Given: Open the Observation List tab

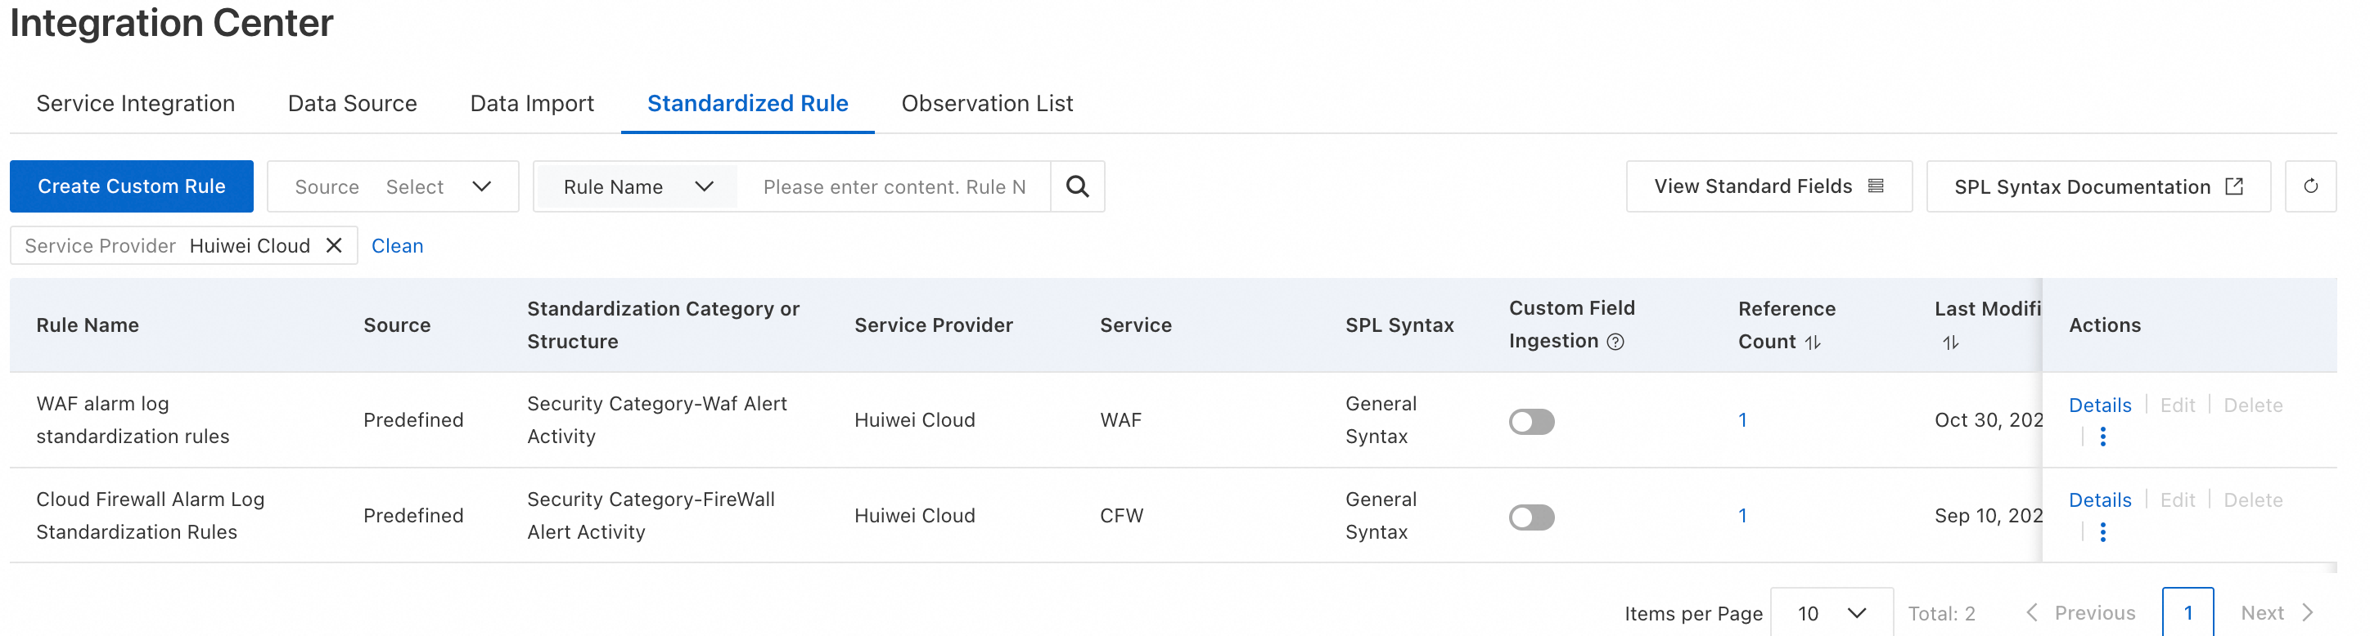Looking at the screenshot, I should (x=986, y=104).
